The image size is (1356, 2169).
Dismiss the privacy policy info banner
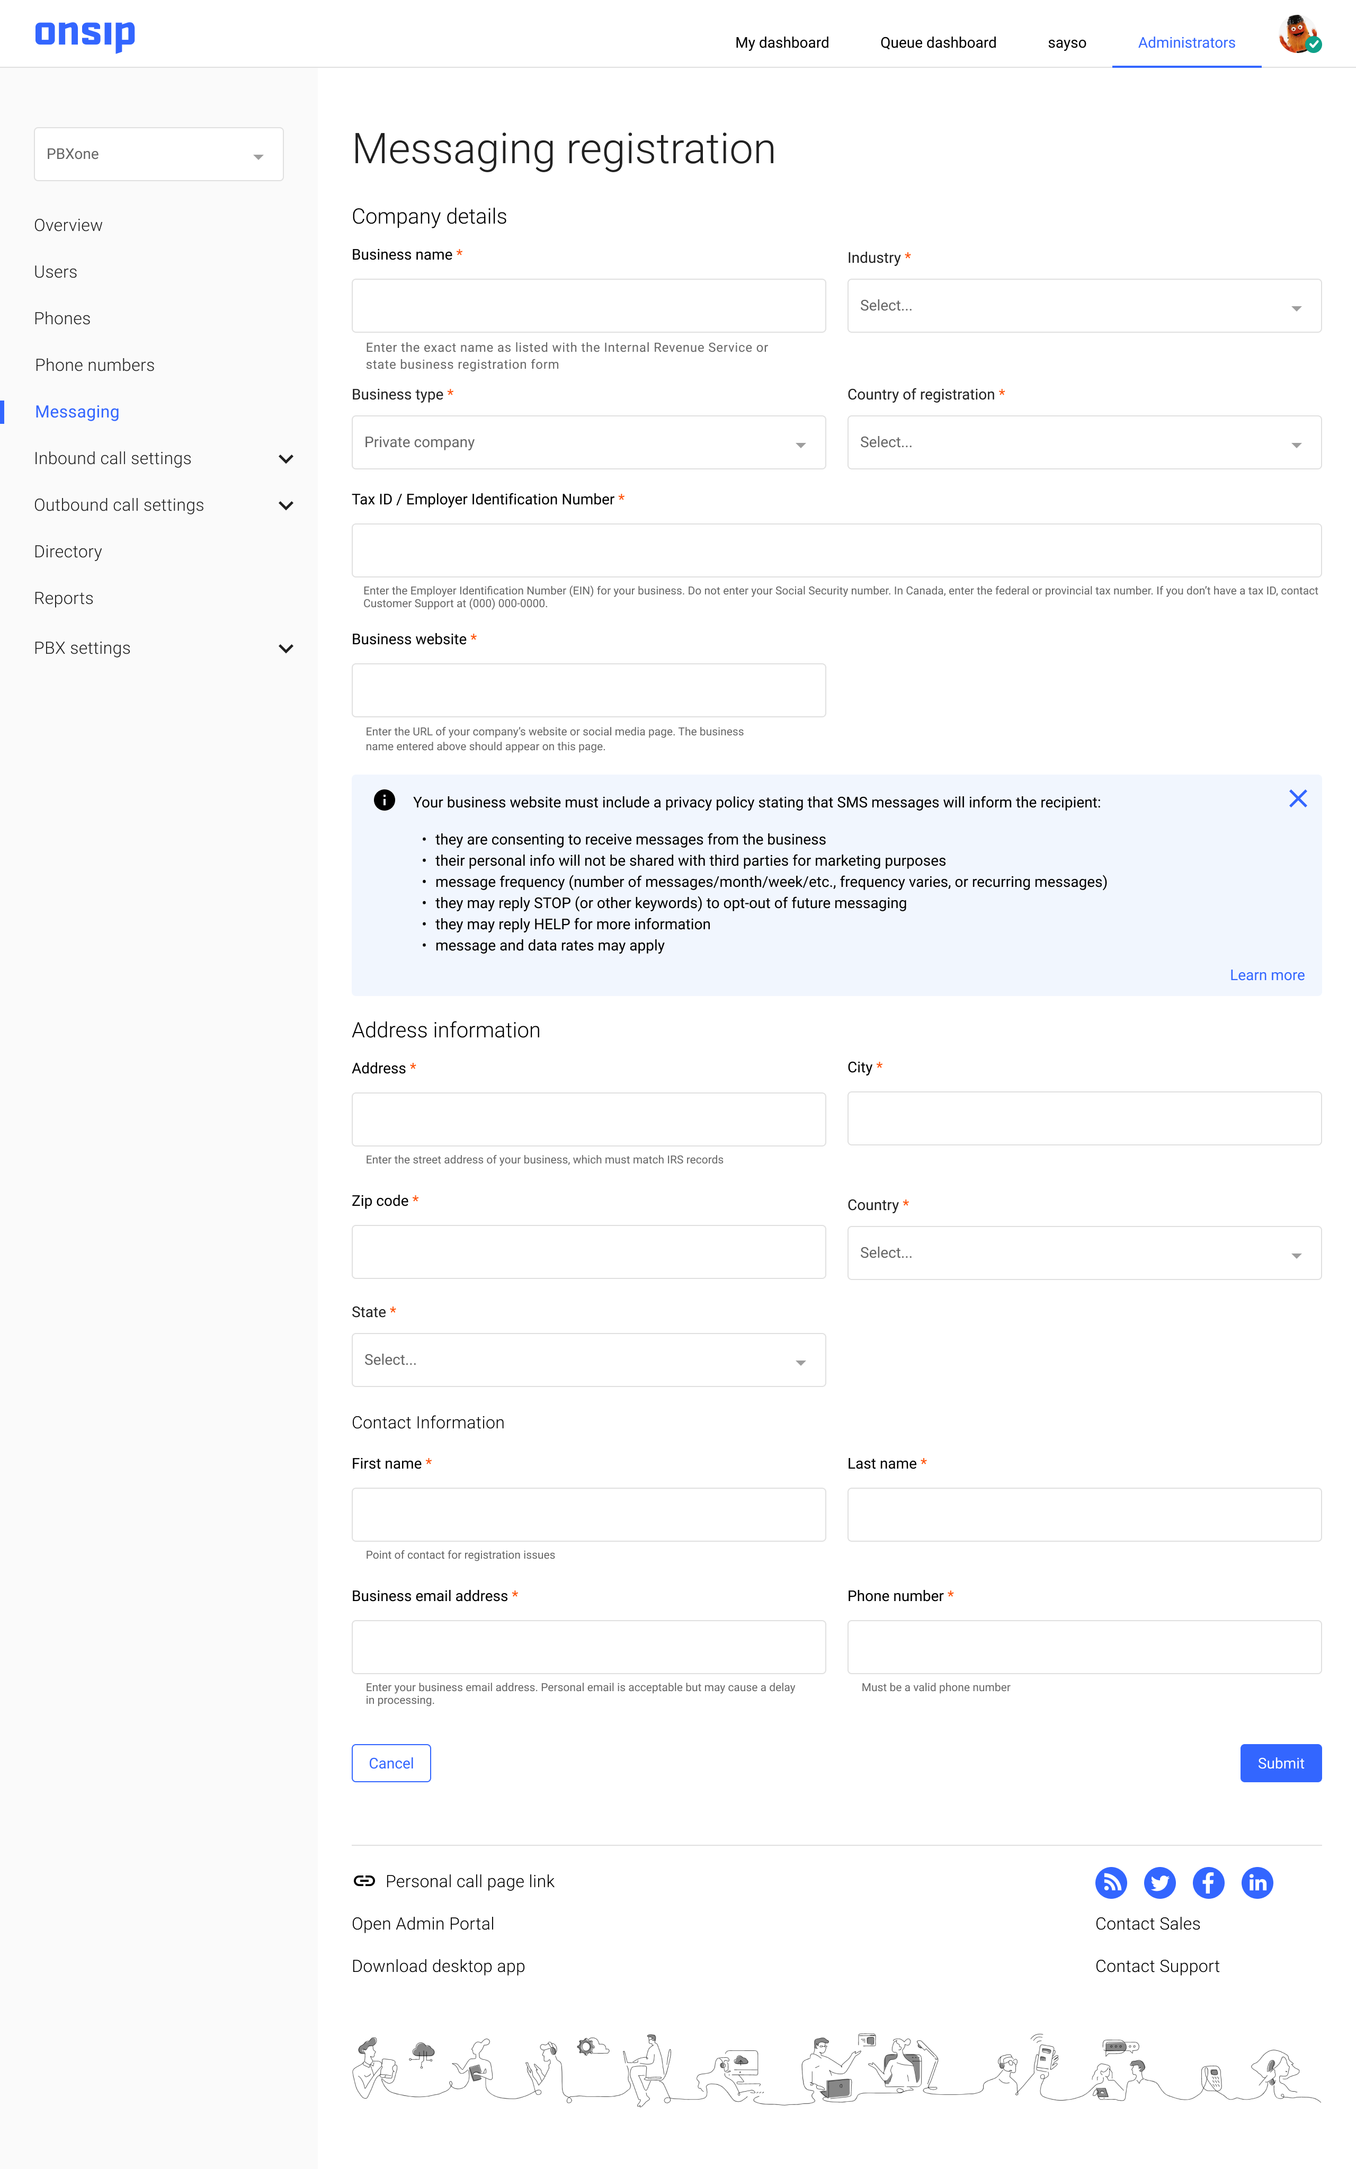[1298, 798]
